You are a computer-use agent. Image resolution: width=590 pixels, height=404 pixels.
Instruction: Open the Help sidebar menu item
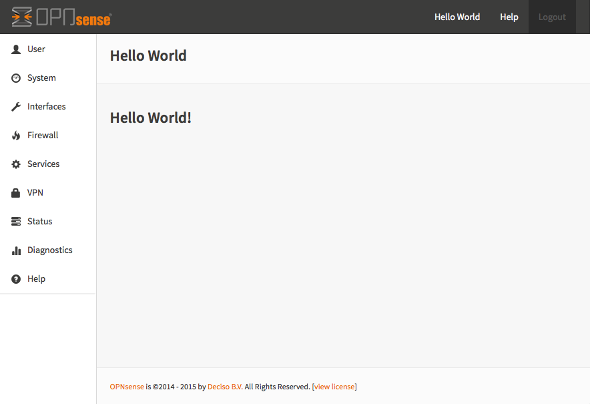pos(48,279)
